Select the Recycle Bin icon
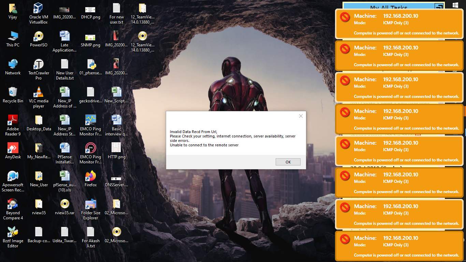The image size is (466, 262). [x=13, y=95]
